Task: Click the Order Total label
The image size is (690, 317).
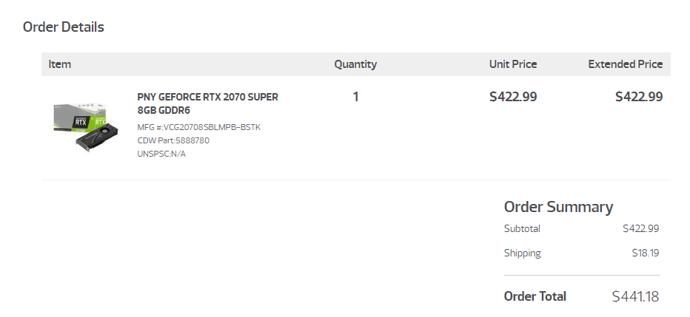Action: tap(535, 296)
